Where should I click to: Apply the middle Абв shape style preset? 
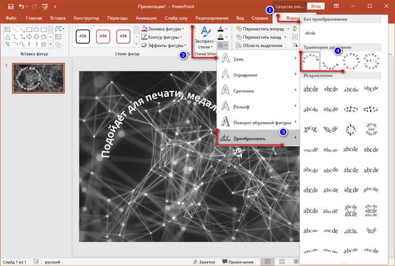[x=103, y=36]
